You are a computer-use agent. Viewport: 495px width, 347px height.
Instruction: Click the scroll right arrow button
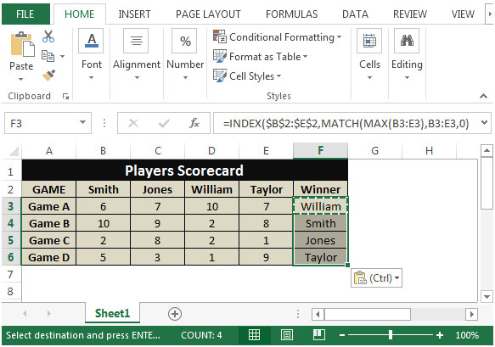471,314
